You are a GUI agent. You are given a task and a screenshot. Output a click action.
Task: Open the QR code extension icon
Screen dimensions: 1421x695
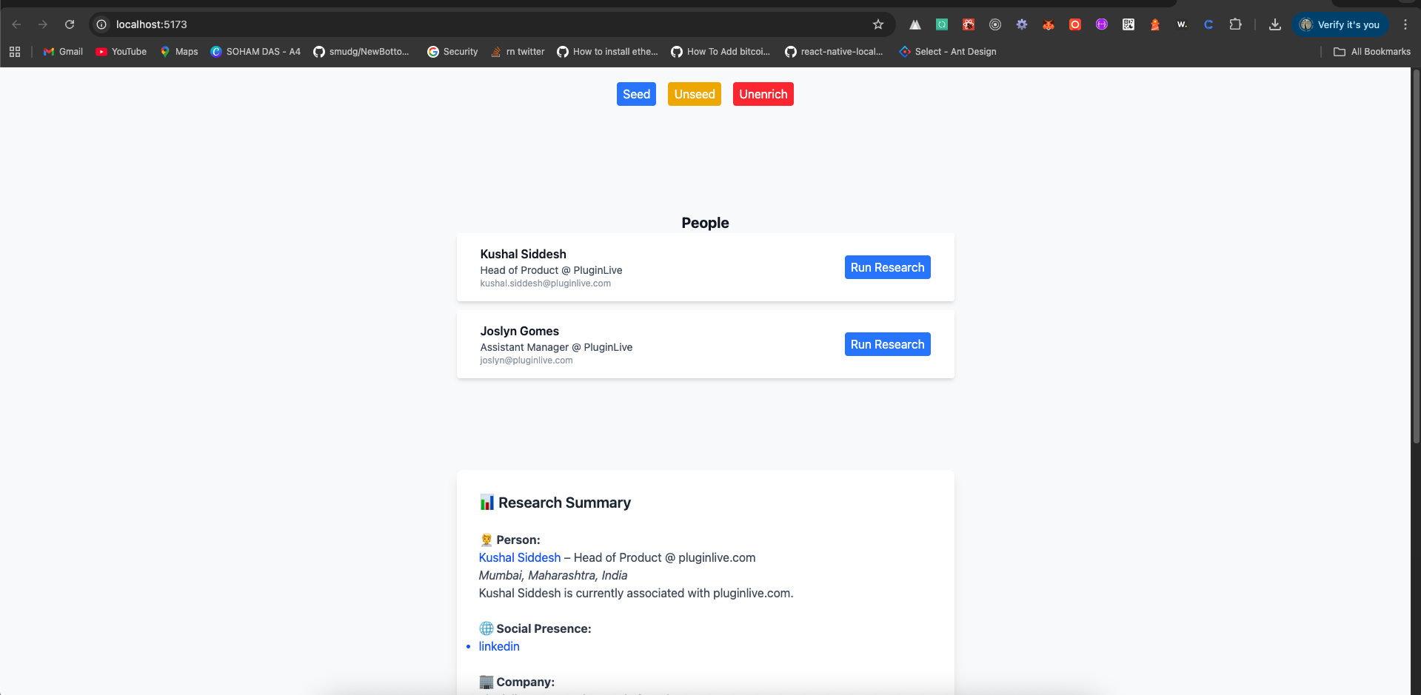1129,24
